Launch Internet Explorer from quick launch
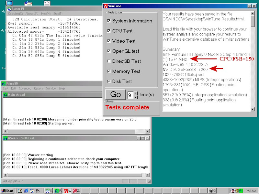259x194 pixels. [x=26, y=191]
